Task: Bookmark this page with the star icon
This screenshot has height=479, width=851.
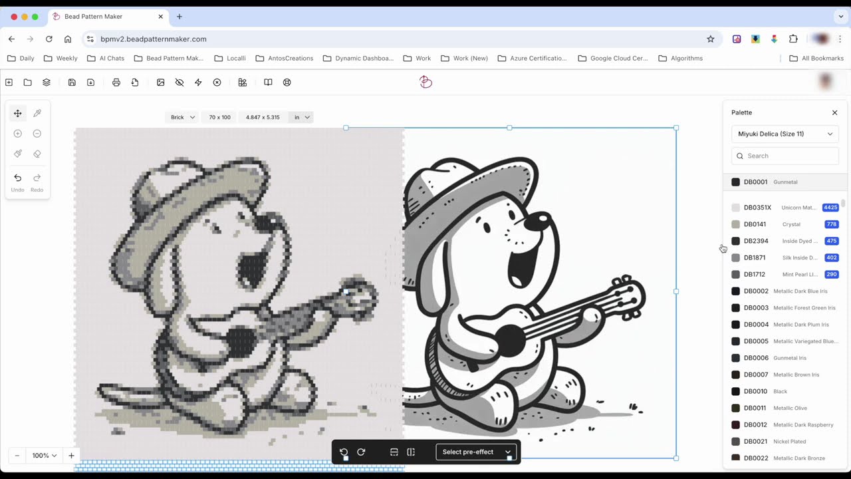Action: (x=710, y=39)
